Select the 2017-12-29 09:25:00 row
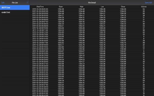 pos(92,60)
